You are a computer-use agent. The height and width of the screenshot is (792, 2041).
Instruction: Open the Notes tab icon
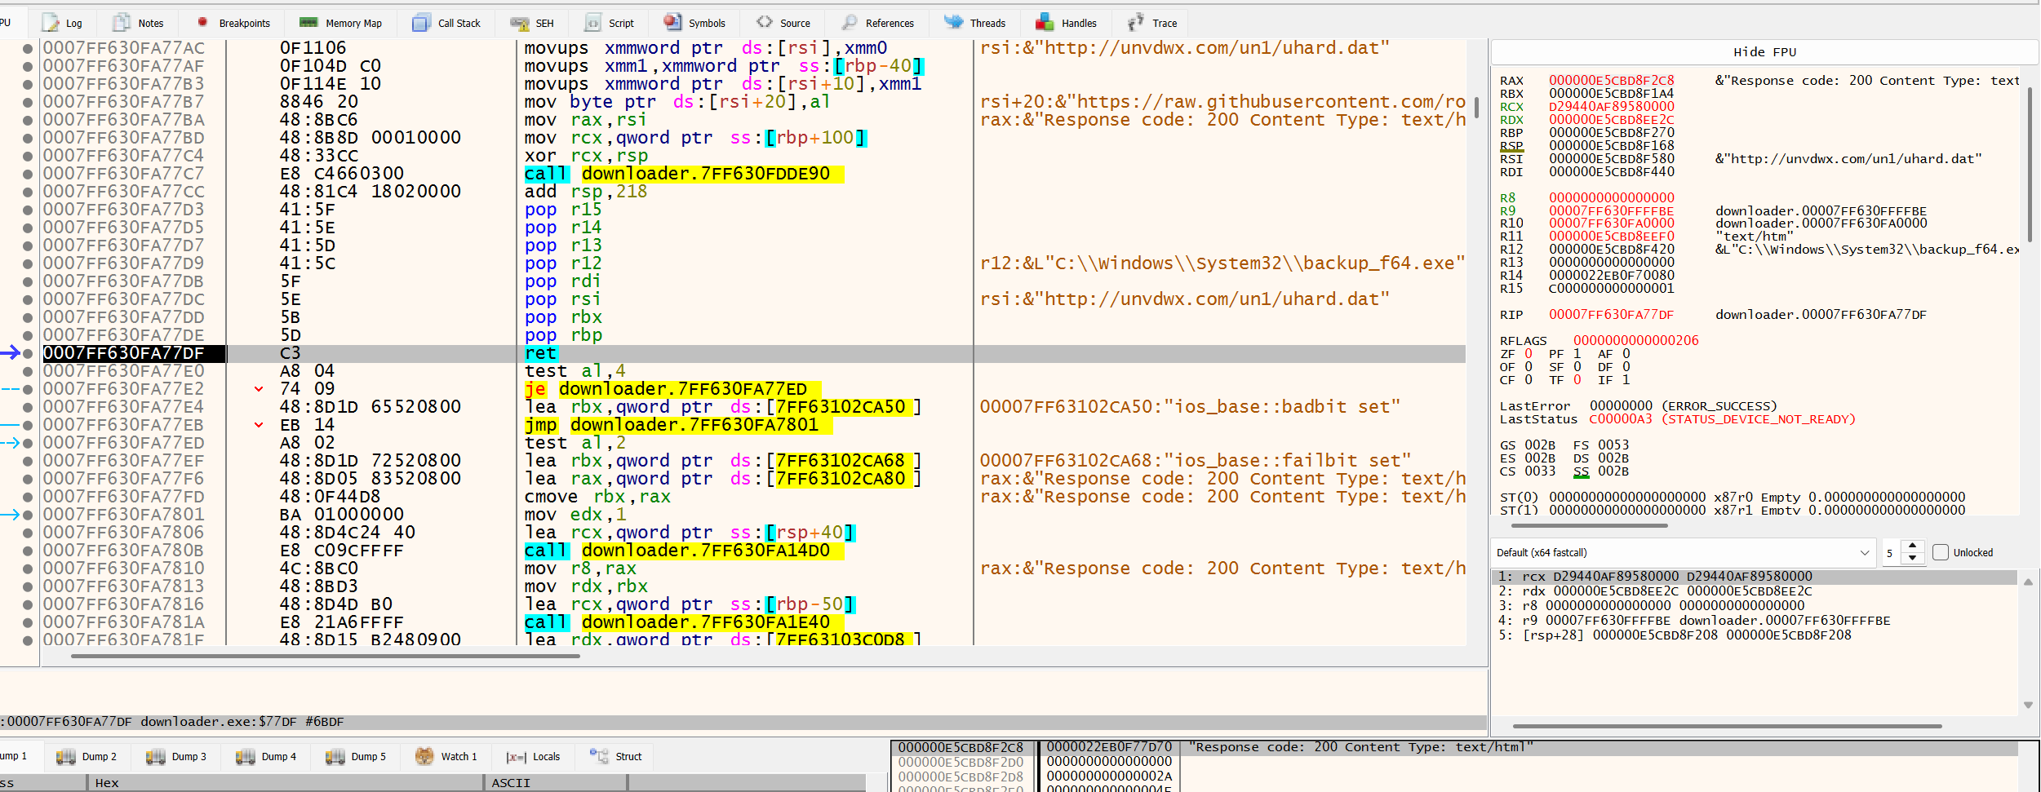[x=122, y=23]
